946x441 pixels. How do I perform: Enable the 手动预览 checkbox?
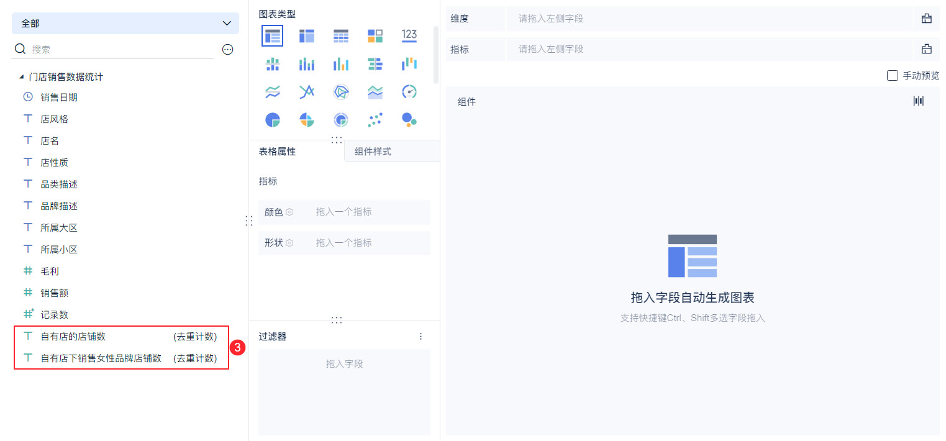point(893,76)
